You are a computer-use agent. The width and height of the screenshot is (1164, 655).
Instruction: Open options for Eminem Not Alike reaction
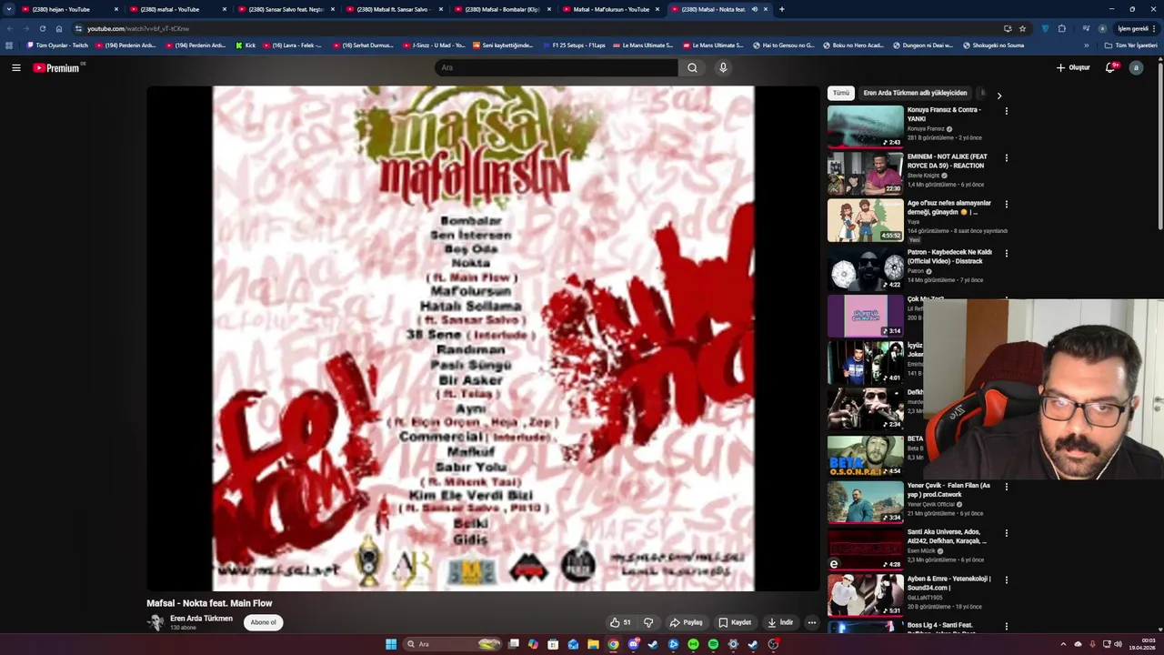point(1006,157)
